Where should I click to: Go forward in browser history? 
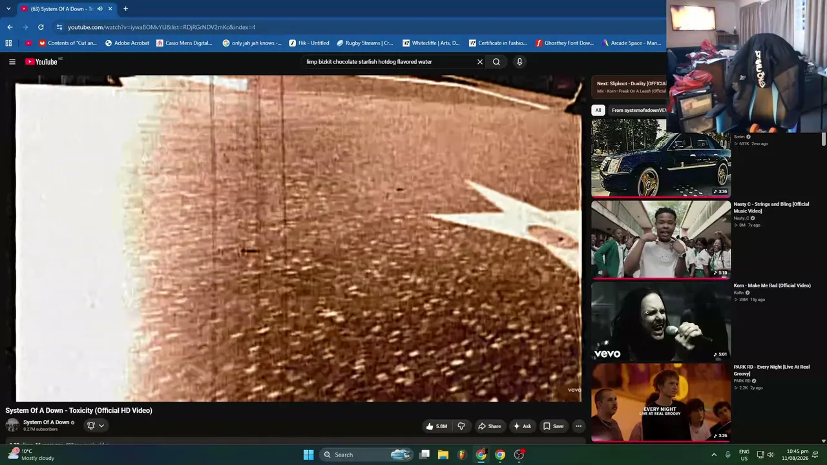point(25,27)
